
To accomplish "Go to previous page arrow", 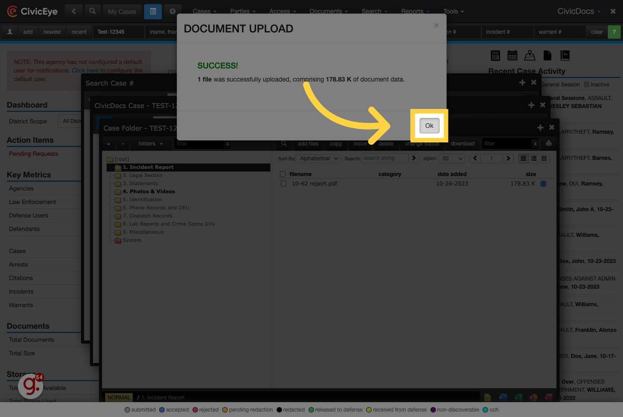I will (x=475, y=158).
